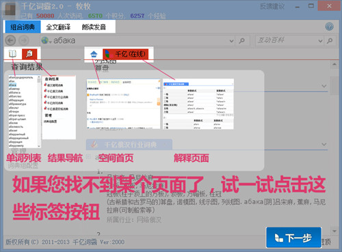Switch to the 朗读发音 tab
This screenshot has height=252, width=342.
coord(94,27)
